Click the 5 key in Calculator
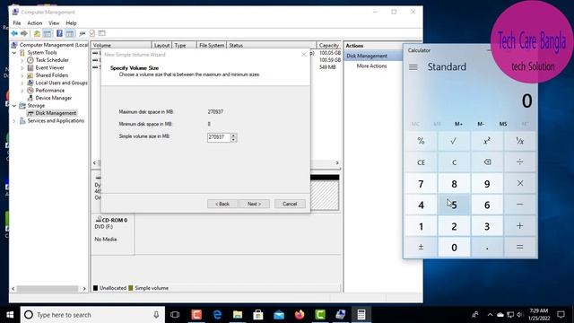This screenshot has height=323, width=574. click(454, 205)
